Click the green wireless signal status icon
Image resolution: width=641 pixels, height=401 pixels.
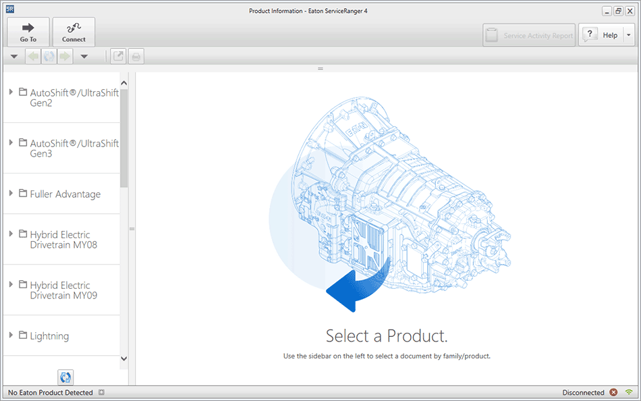(629, 392)
